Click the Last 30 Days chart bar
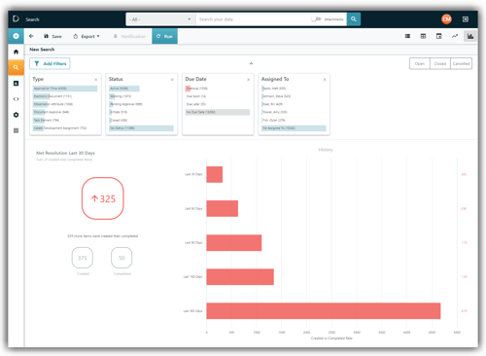 coord(215,174)
